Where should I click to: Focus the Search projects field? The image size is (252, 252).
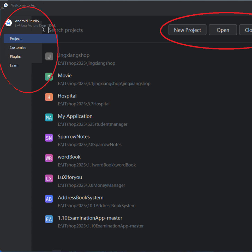(65, 30)
